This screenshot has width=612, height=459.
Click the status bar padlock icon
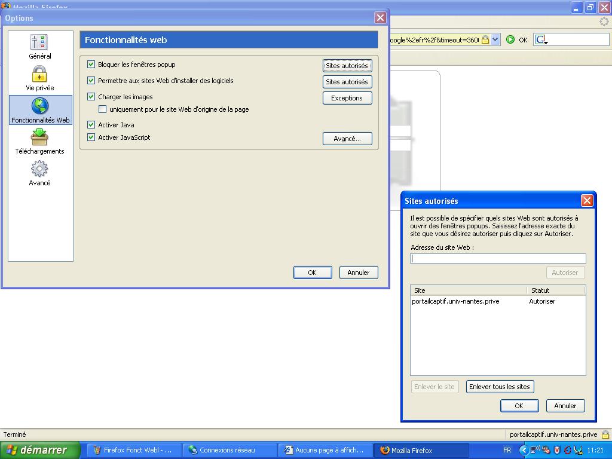coord(605,434)
